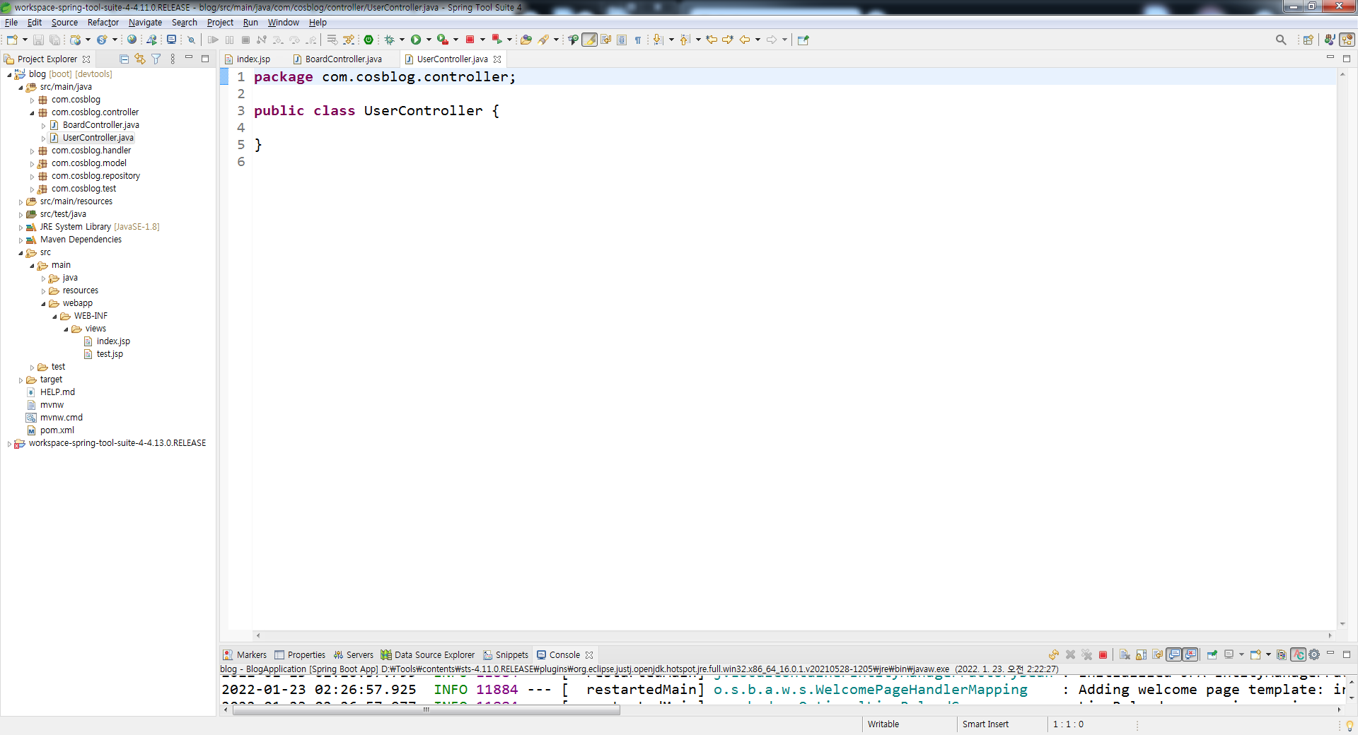Toggle Block Selection Mode toolbar button
Image resolution: width=1358 pixels, height=735 pixels.
pos(622,40)
